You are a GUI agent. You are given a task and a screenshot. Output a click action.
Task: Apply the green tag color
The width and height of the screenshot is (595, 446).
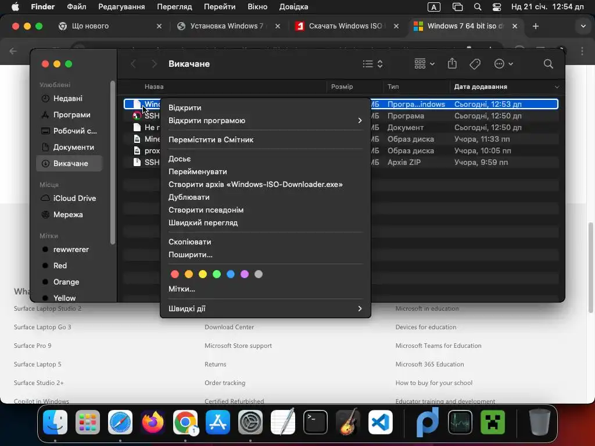pyautogui.click(x=217, y=274)
